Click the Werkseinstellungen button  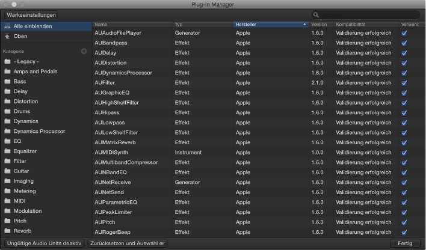coord(31,15)
